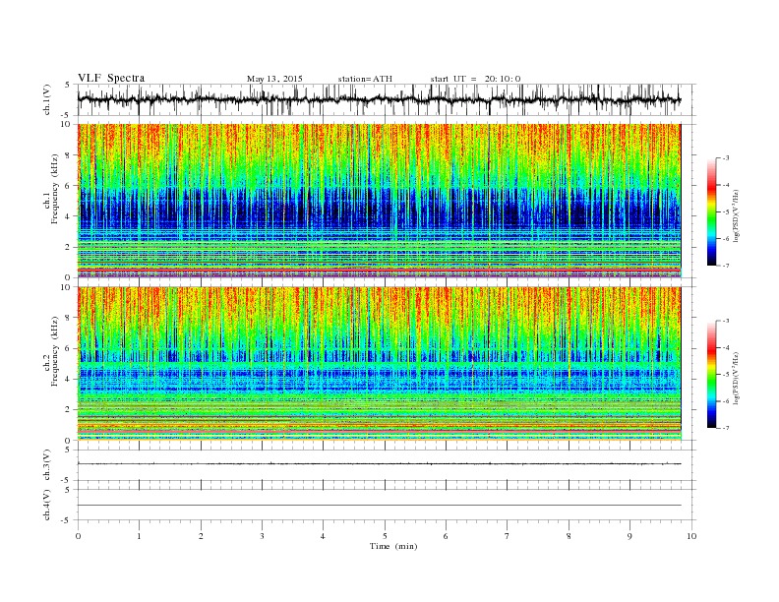Click the ch.3 voltage trace panel
Image resolution: width=779 pixels, height=602 pixels.
pos(387,465)
